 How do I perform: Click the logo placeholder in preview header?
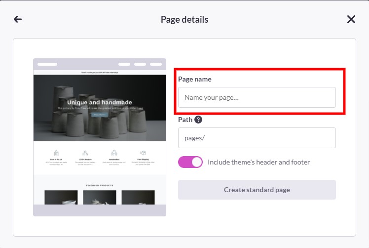pyautogui.click(x=47, y=64)
